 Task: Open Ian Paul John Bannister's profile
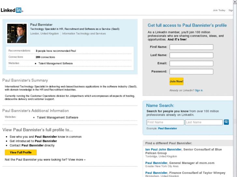[163, 149]
